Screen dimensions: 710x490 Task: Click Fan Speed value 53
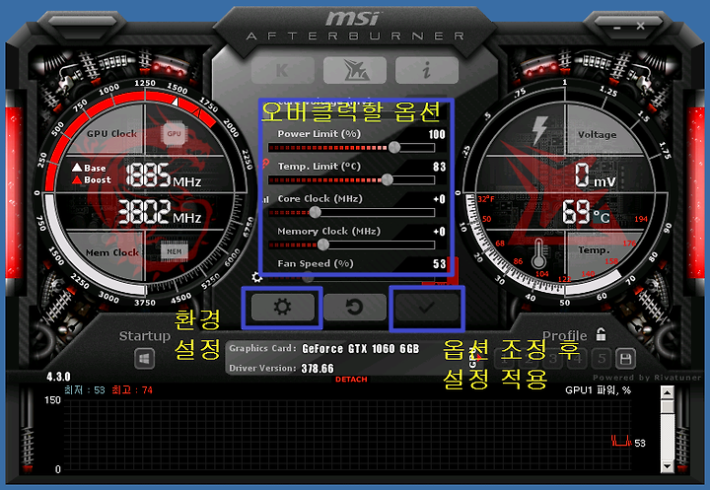pos(439,264)
